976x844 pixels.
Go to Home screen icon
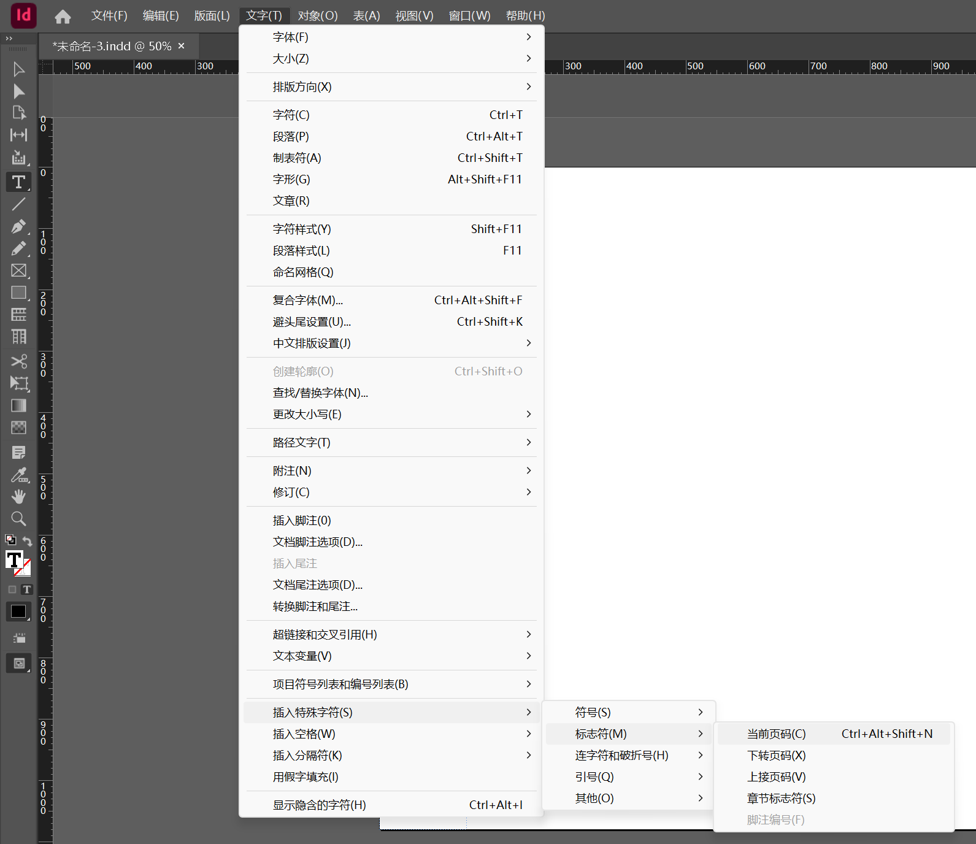pos(63,17)
